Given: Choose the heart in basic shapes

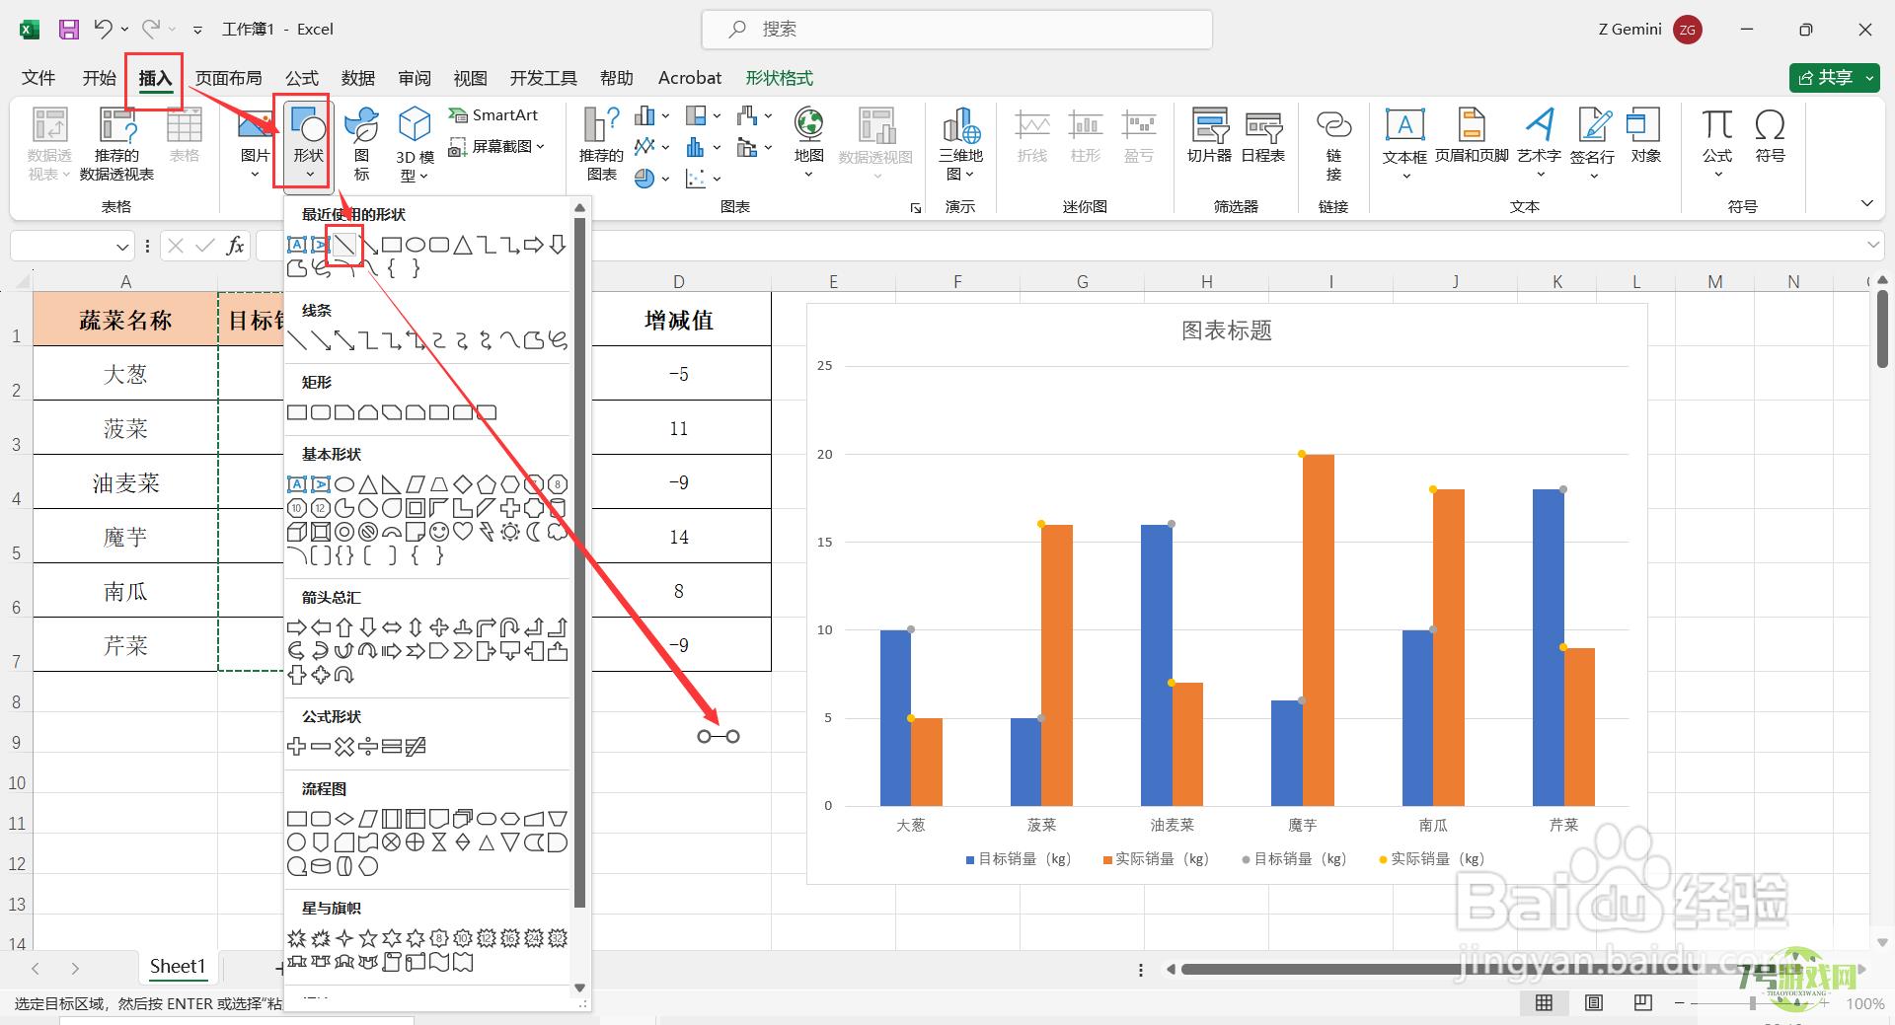Looking at the screenshot, I should 463,532.
